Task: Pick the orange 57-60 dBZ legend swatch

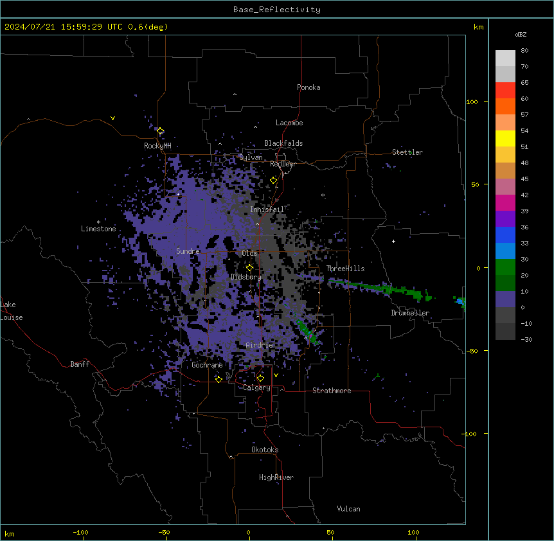Action: [505, 106]
